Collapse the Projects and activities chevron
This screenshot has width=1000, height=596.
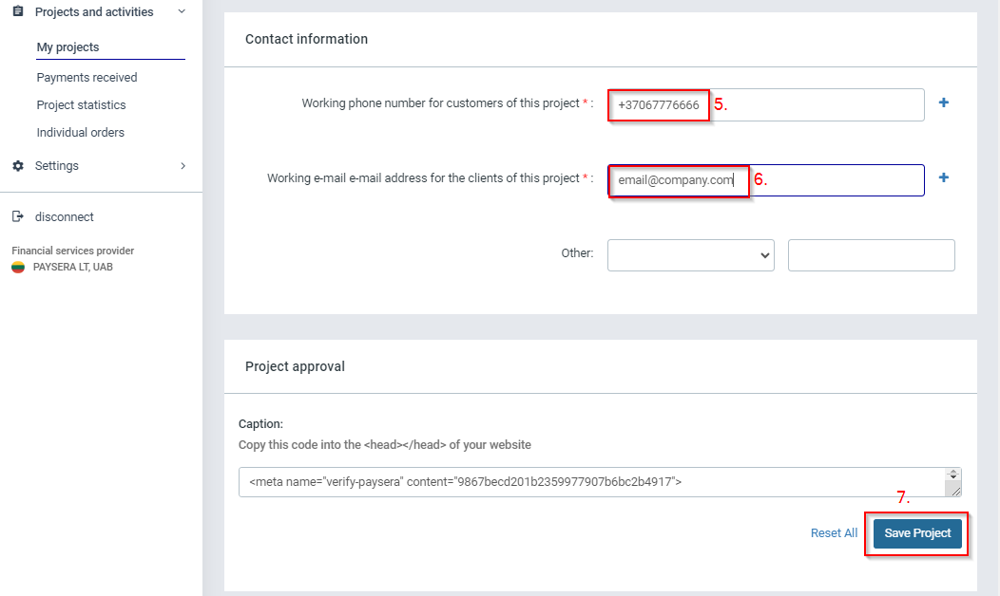click(182, 11)
